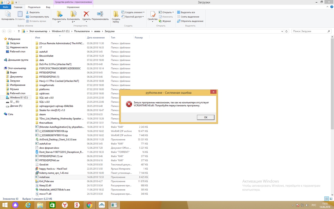
Task: Click the Windows Start button
Action: (x=5, y=205)
